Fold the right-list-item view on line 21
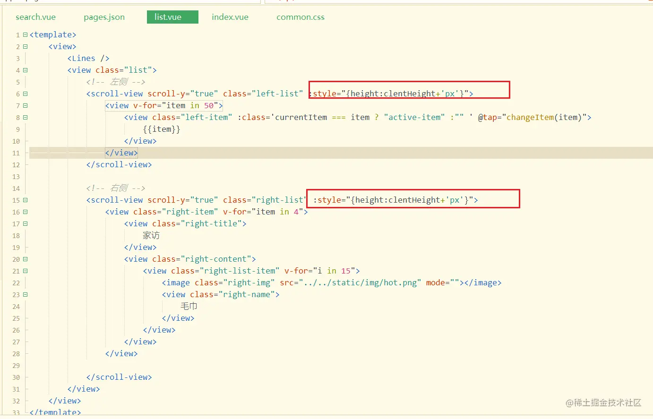The height and width of the screenshot is (419, 653). pos(26,271)
